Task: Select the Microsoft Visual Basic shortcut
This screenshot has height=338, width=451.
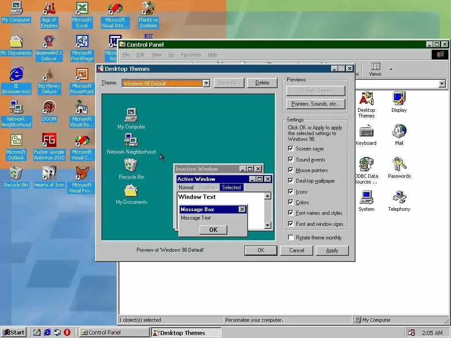Action: pyautogui.click(x=82, y=114)
